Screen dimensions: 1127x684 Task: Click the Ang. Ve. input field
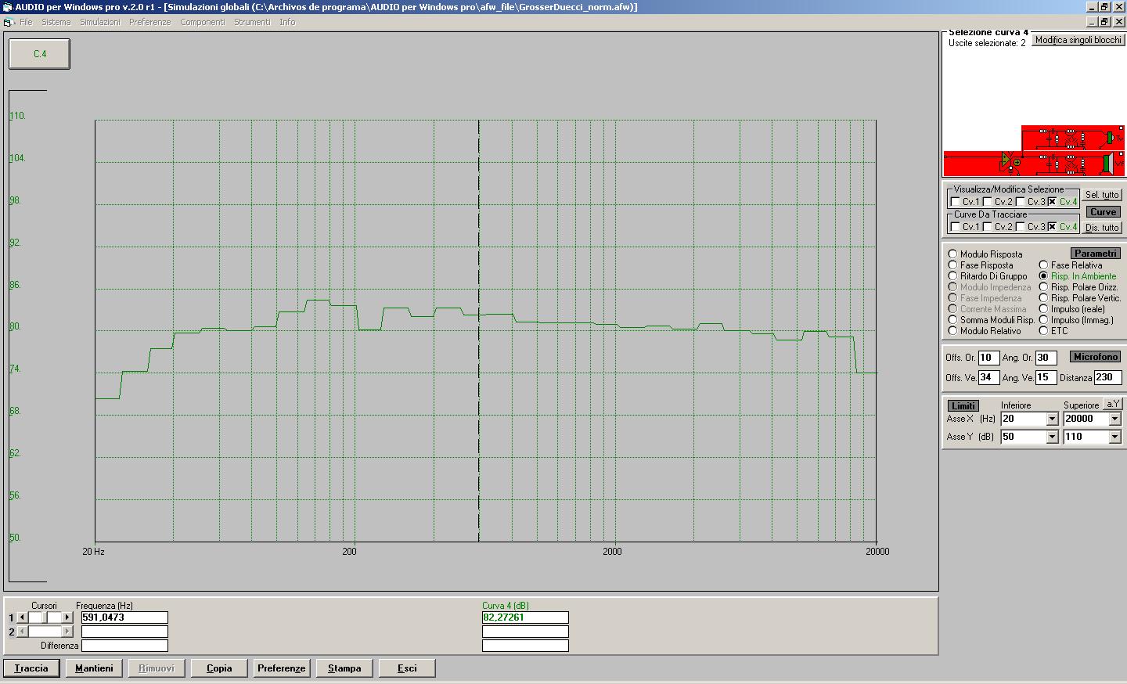tap(1046, 377)
